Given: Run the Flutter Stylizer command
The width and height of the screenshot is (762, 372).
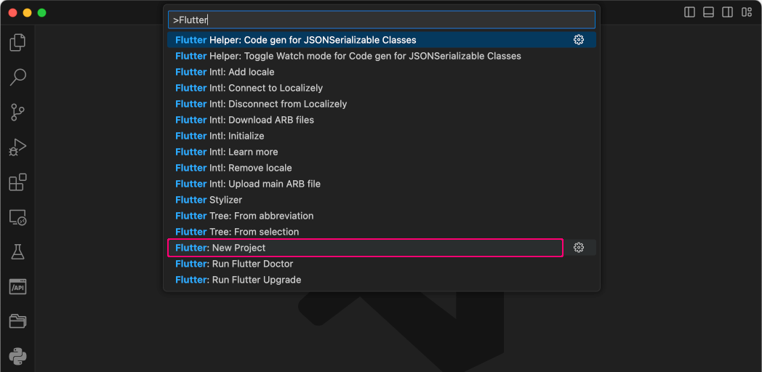Looking at the screenshot, I should pos(382,200).
